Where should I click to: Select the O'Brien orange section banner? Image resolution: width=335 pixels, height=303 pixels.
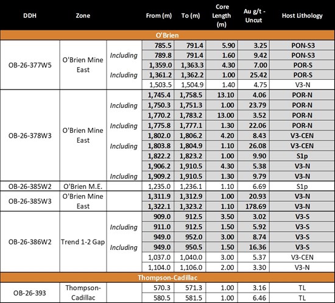(x=167, y=35)
